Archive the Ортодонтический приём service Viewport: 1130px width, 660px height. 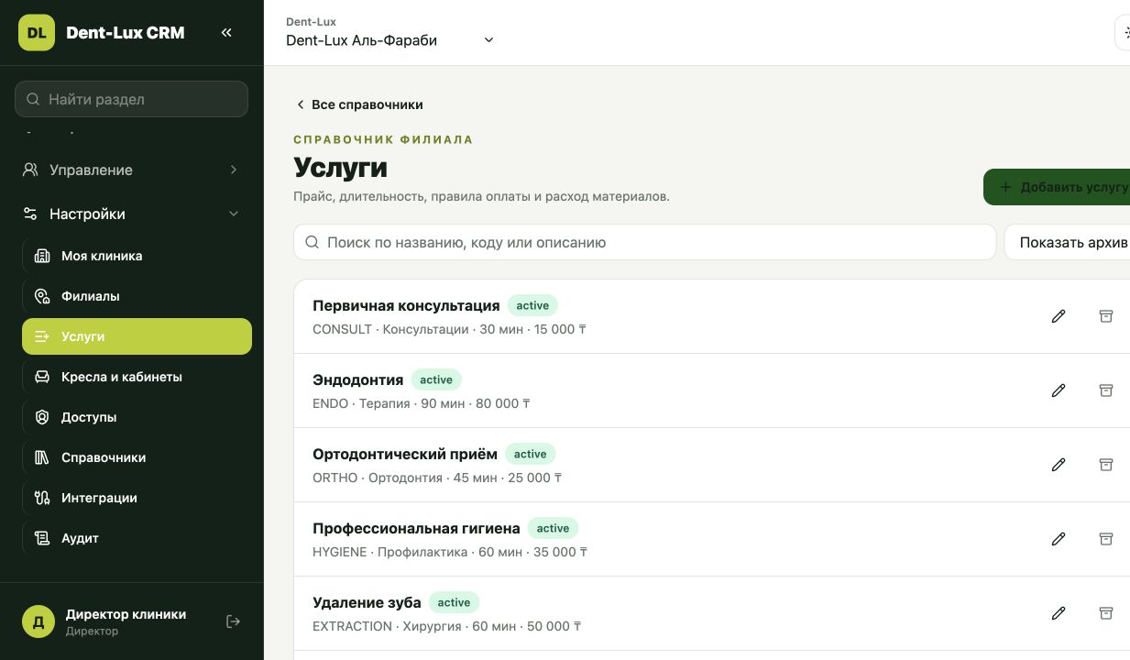1106,465
